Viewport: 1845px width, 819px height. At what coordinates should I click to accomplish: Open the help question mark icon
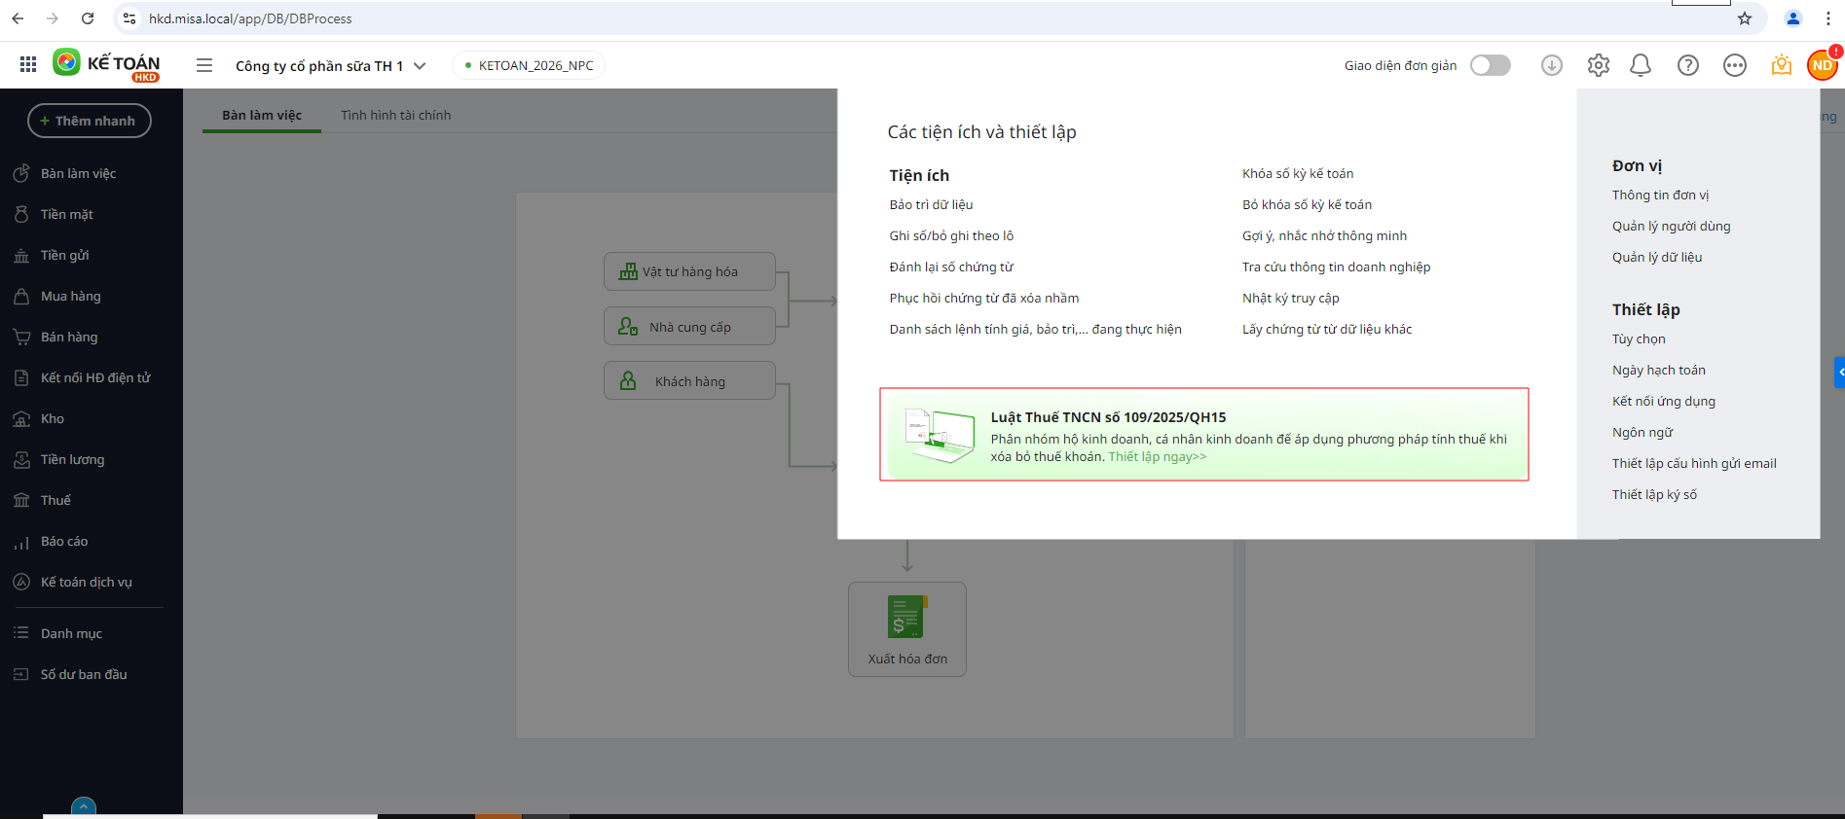tap(1687, 65)
